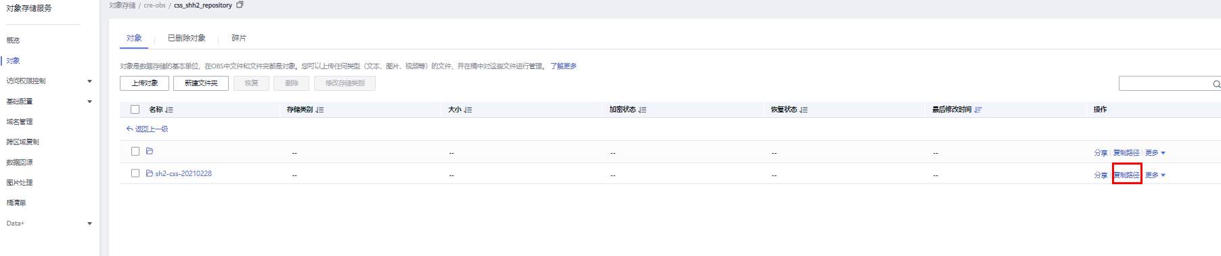Open 图片处理 in the sidebar
The height and width of the screenshot is (256, 1221).
[x=20, y=183]
